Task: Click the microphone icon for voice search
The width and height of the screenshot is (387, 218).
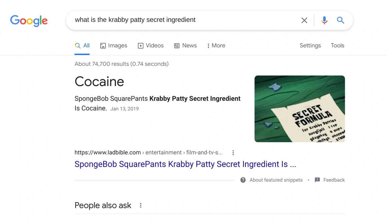Action: point(324,20)
